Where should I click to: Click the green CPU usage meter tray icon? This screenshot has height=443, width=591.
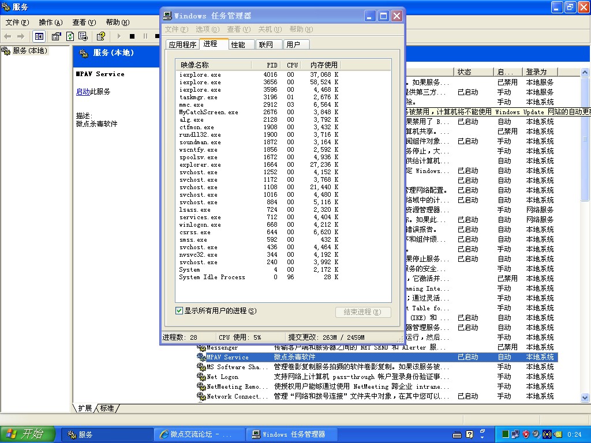pyautogui.click(x=506, y=435)
